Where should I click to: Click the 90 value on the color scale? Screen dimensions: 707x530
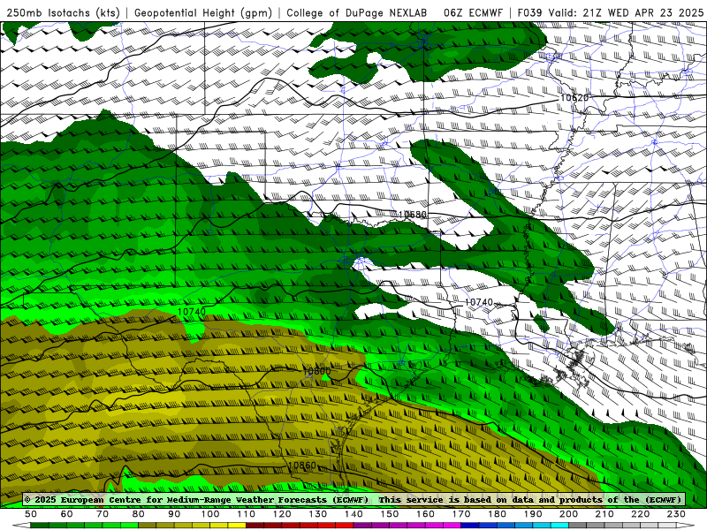coord(174,514)
